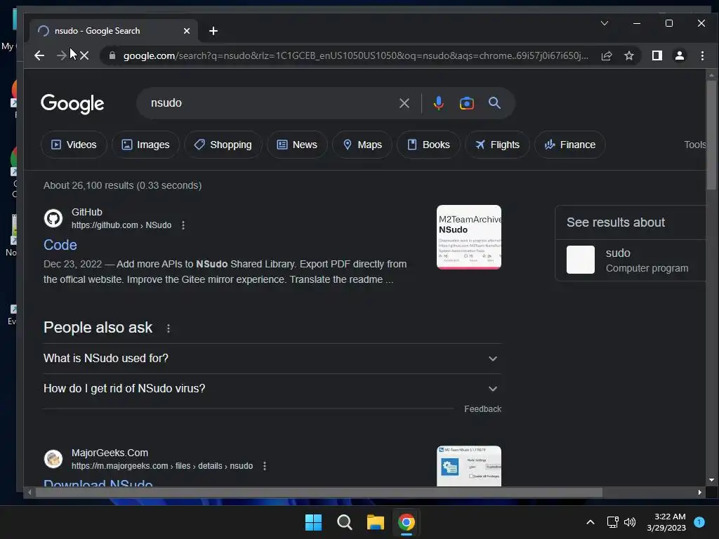Click the nsudo search input field
Image resolution: width=719 pixels, height=539 pixels.
click(270, 102)
